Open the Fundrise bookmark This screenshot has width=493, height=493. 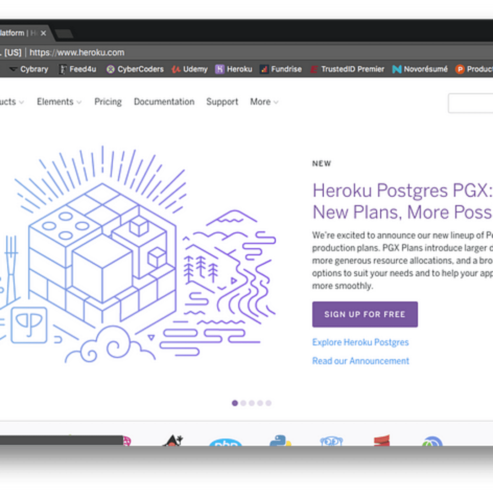tap(280, 69)
